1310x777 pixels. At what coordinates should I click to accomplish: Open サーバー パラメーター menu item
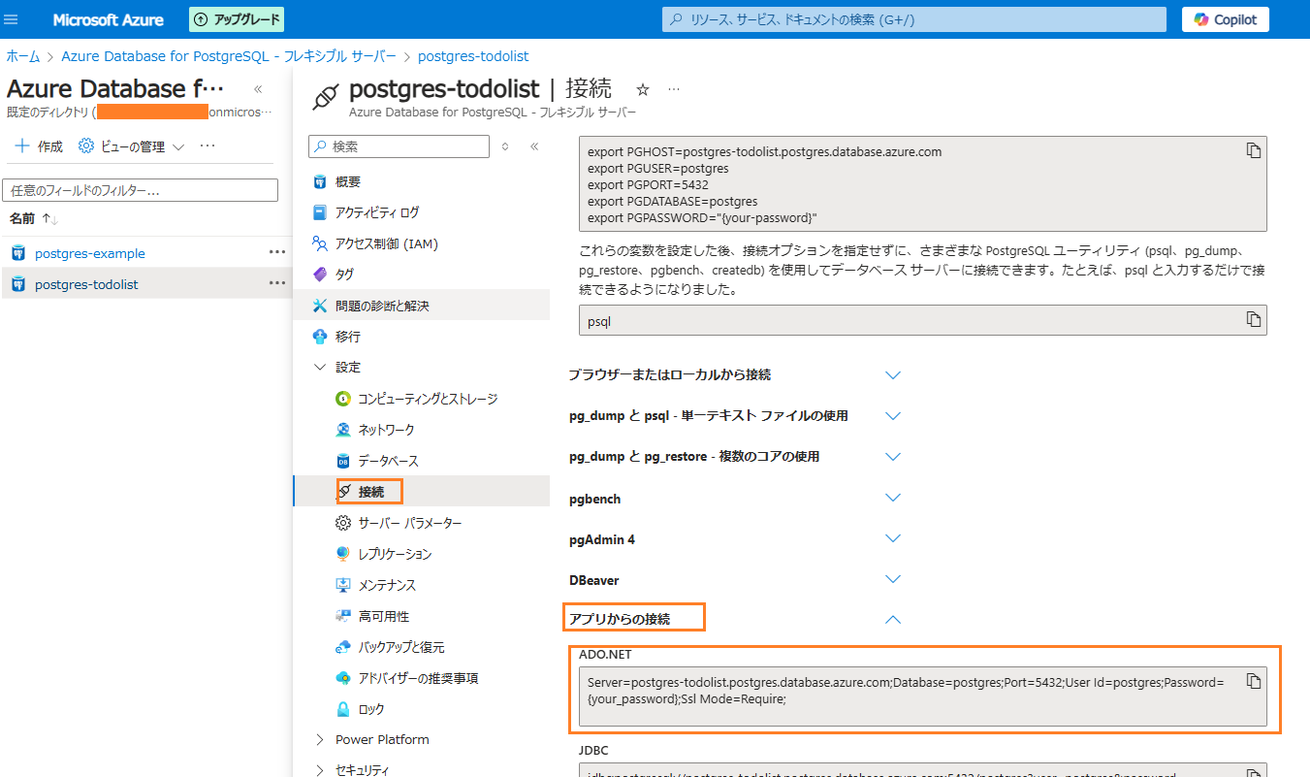coord(409,523)
